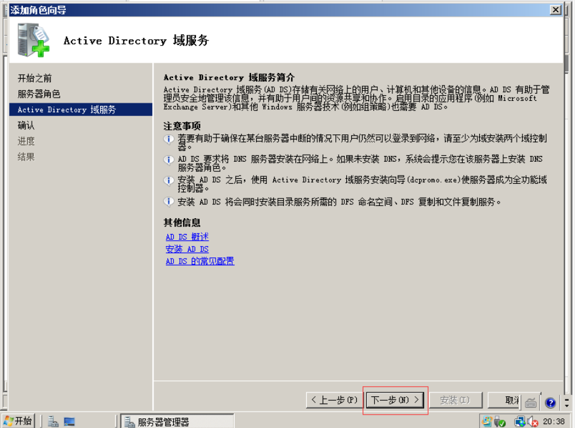
Task: Click the blue desktop quick launch icon
Action: coord(69,422)
